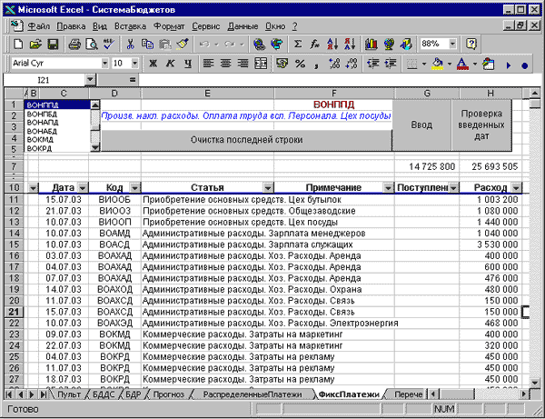Switch to the БДДС sheet tab
Screen dimensions: 545x419
[x=104, y=394]
